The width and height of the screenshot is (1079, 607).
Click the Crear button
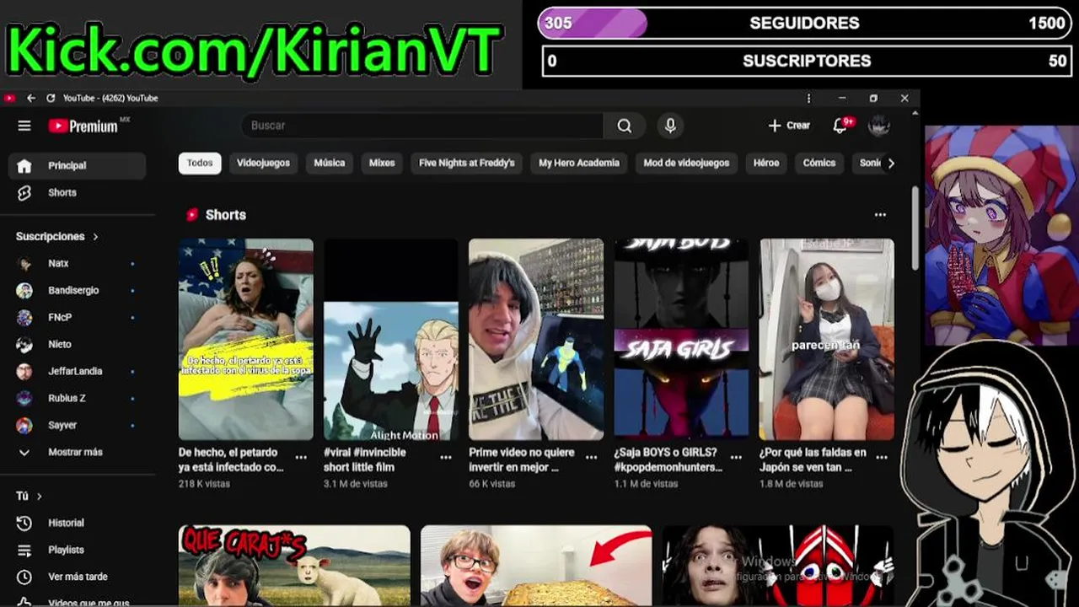coord(789,126)
